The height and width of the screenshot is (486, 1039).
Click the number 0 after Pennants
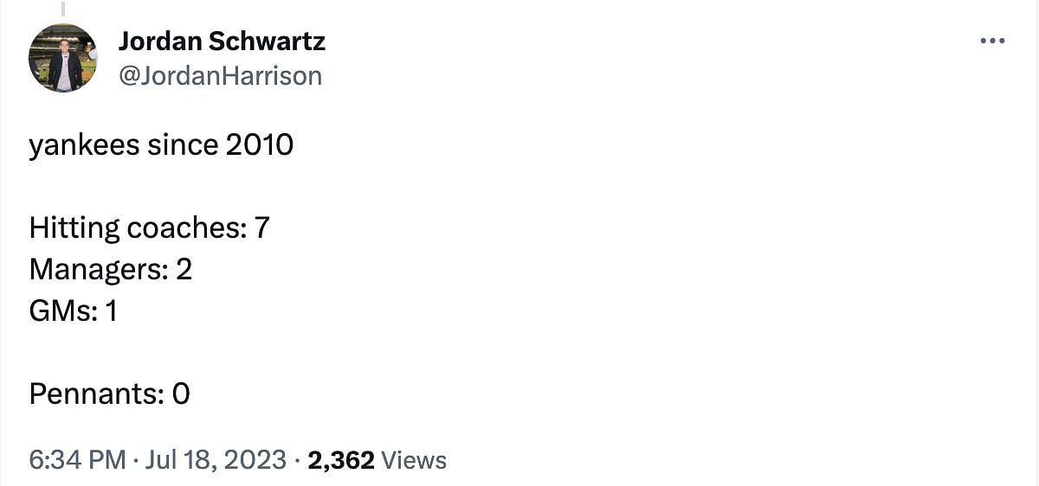pos(181,394)
